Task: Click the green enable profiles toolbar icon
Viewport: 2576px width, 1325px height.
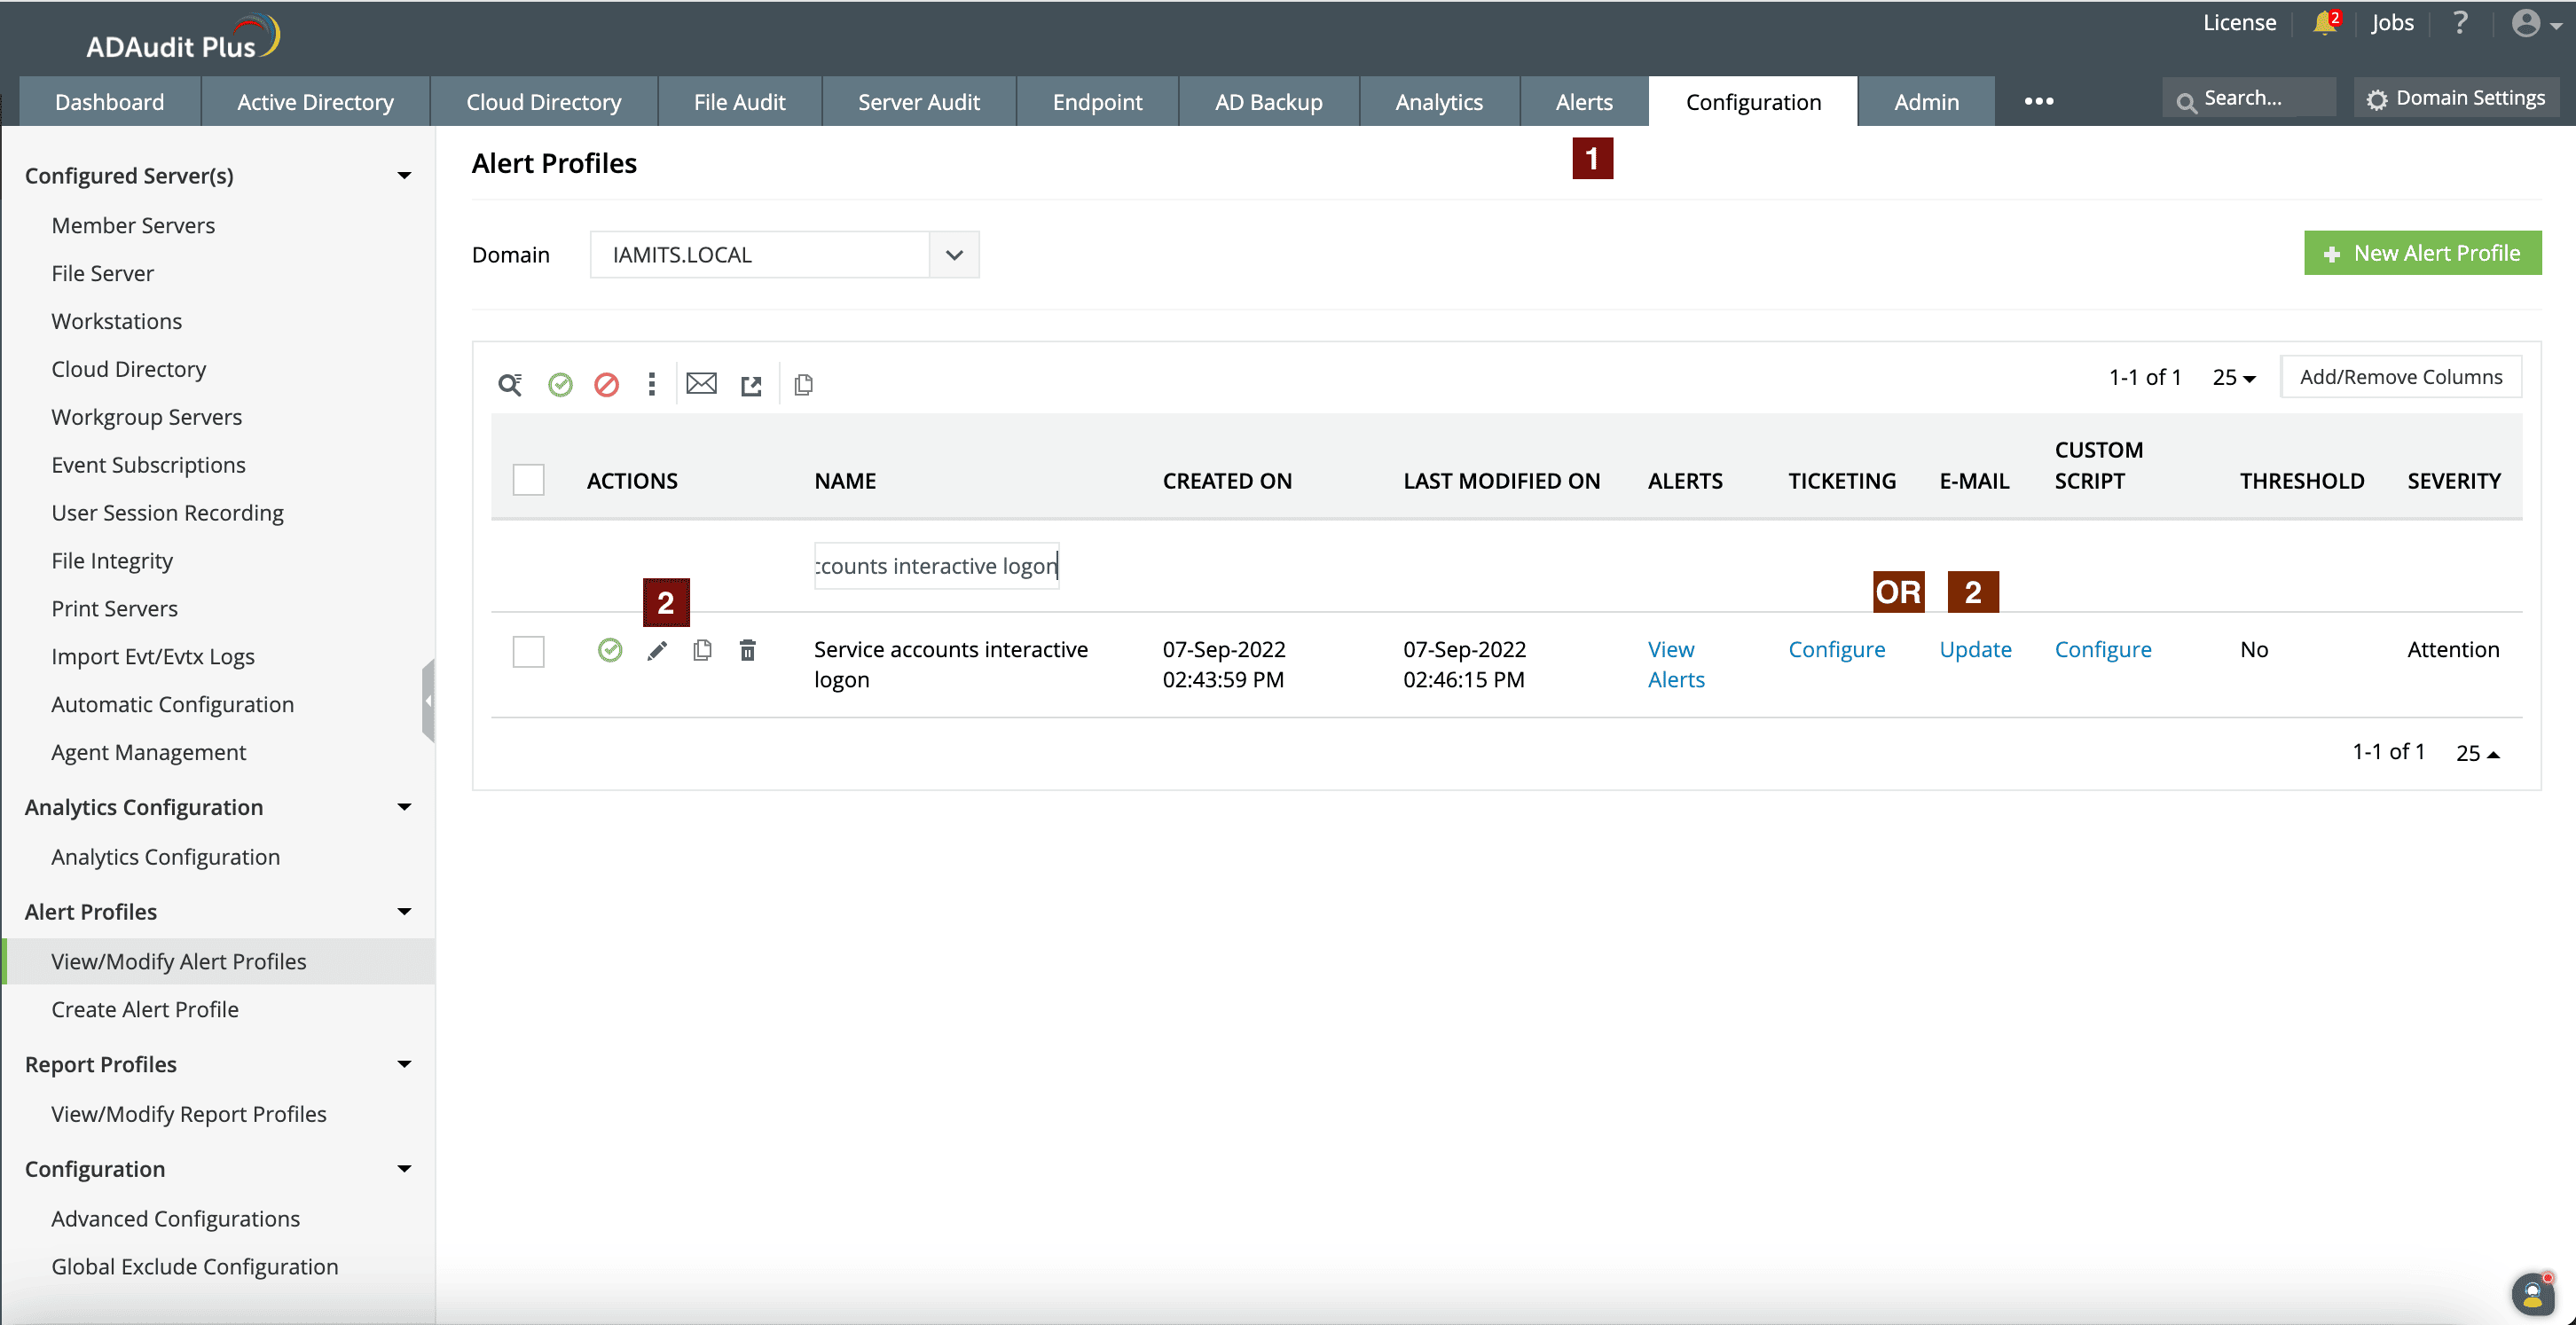Action: (560, 384)
